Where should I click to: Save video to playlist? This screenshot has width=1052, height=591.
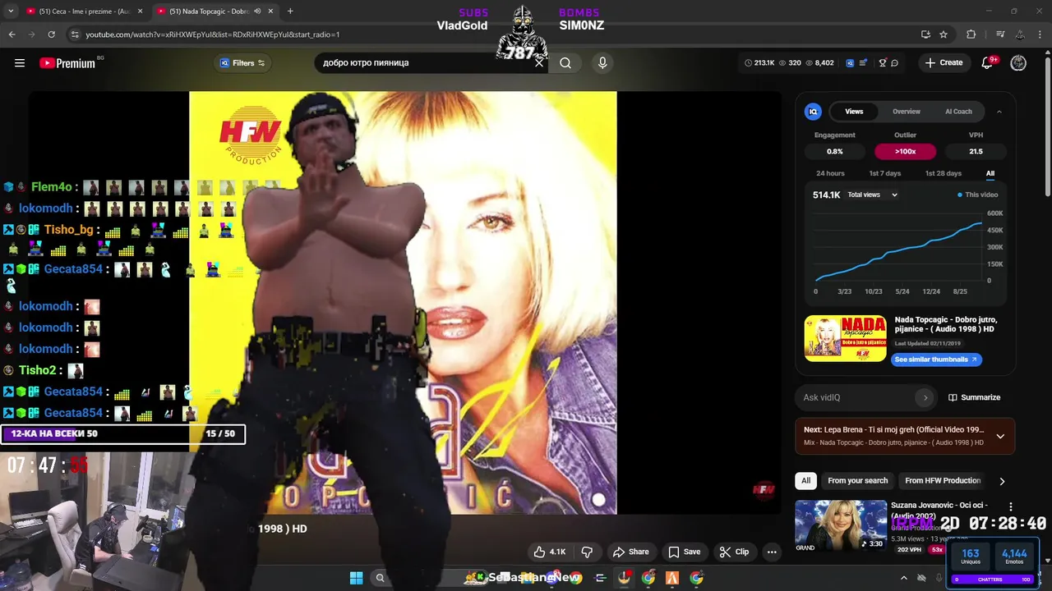pyautogui.click(x=685, y=552)
